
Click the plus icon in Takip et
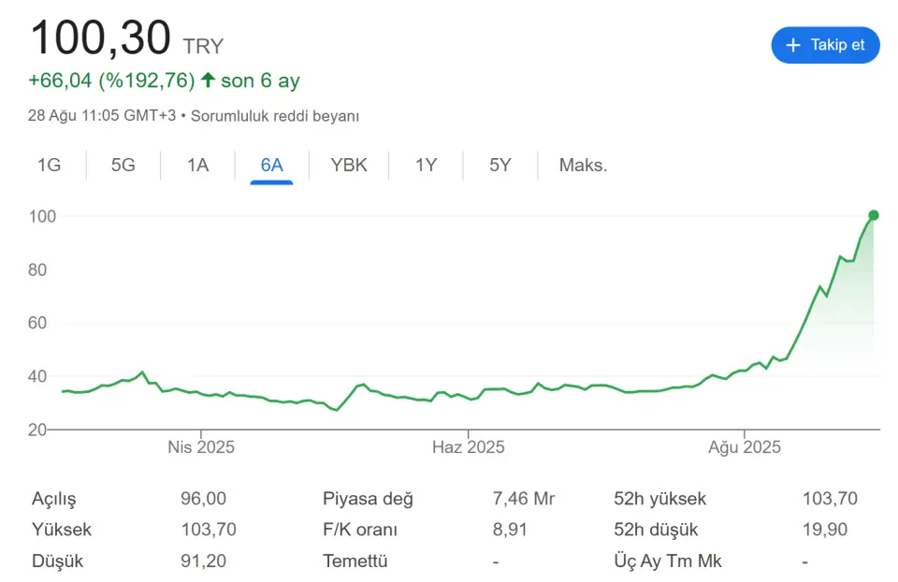click(x=792, y=45)
